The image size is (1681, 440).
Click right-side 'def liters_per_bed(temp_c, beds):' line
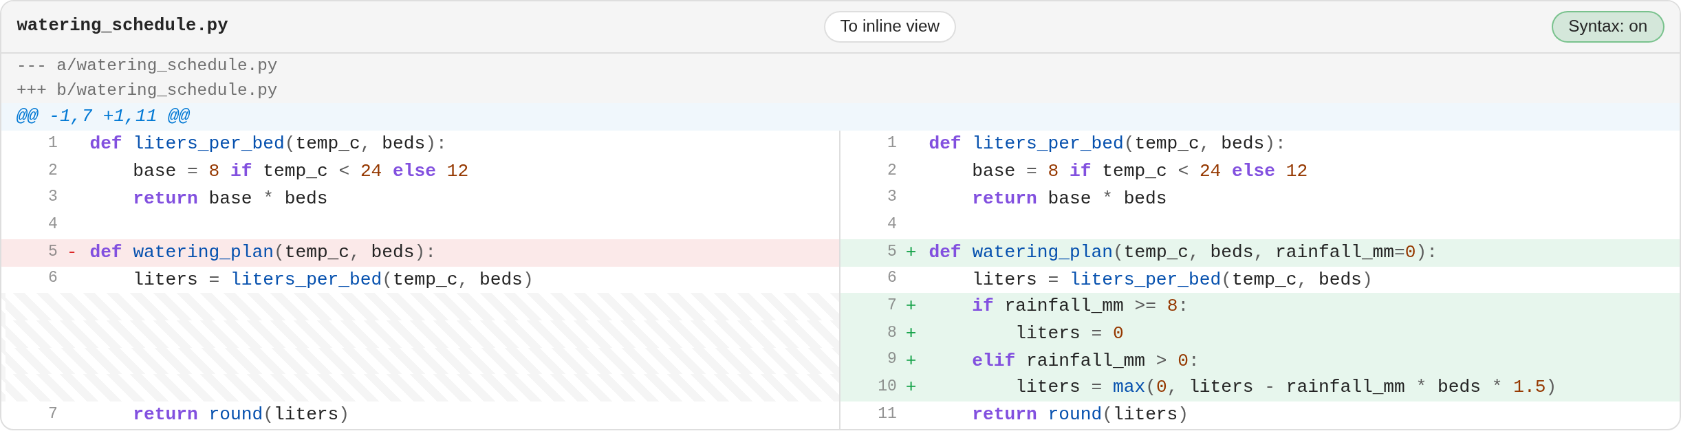pos(1260,144)
